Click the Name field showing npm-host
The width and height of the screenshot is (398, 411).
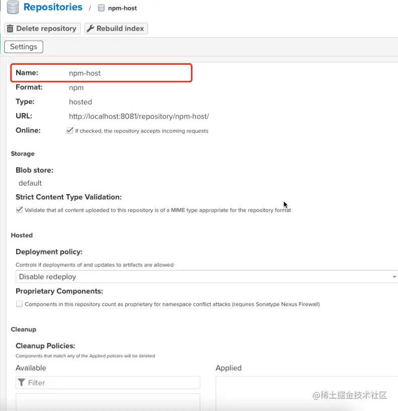85,73
